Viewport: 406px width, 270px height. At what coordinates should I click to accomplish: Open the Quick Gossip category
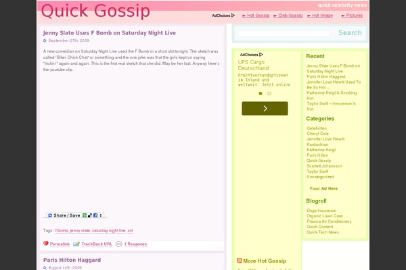click(x=319, y=161)
